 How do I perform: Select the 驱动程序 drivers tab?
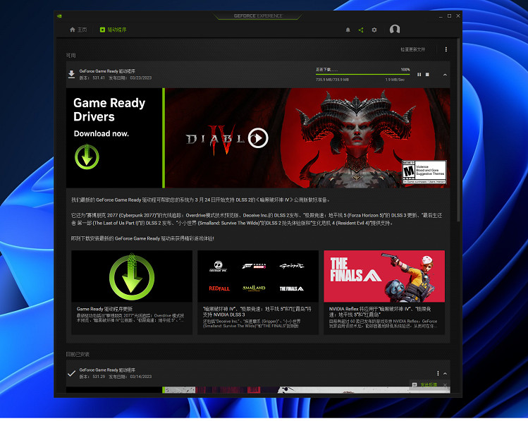pyautogui.click(x=113, y=30)
